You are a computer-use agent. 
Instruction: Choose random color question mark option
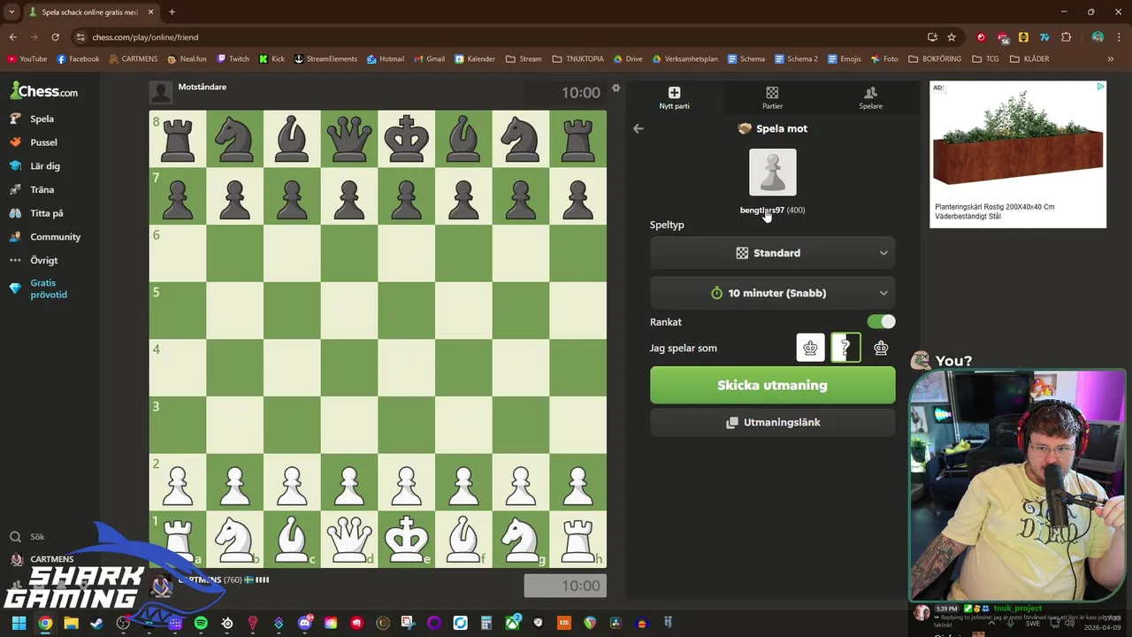tap(845, 348)
